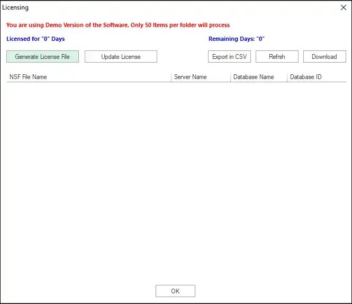
Task: Select the Download button
Action: [324, 56]
